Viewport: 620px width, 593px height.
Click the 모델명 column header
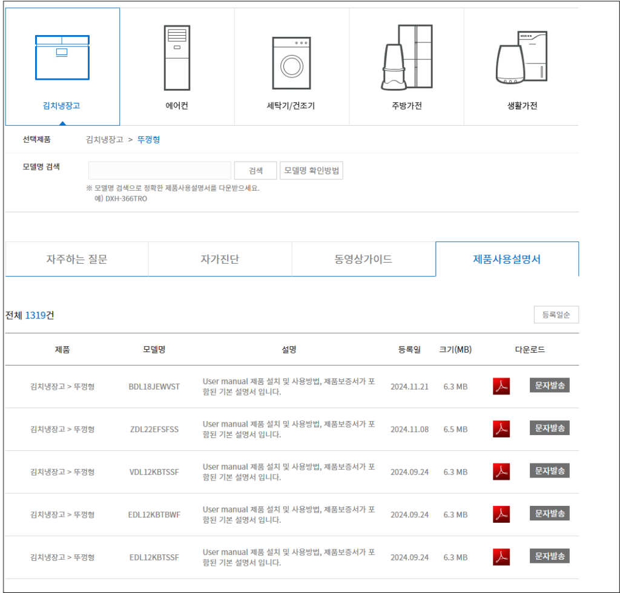[154, 350]
